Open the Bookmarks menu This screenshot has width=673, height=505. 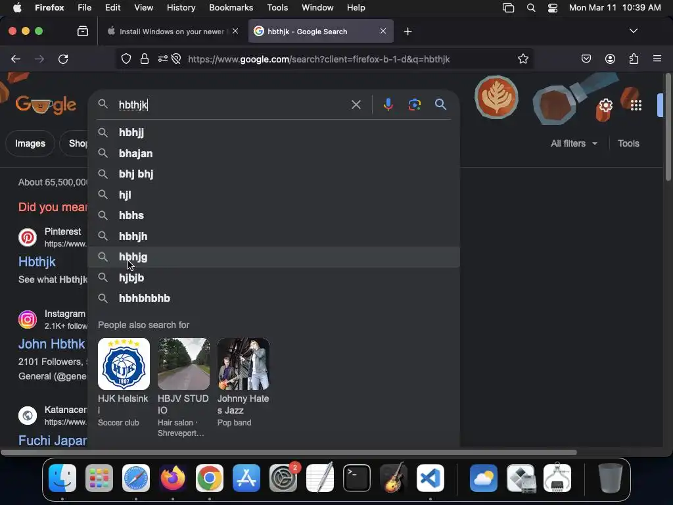tap(231, 8)
